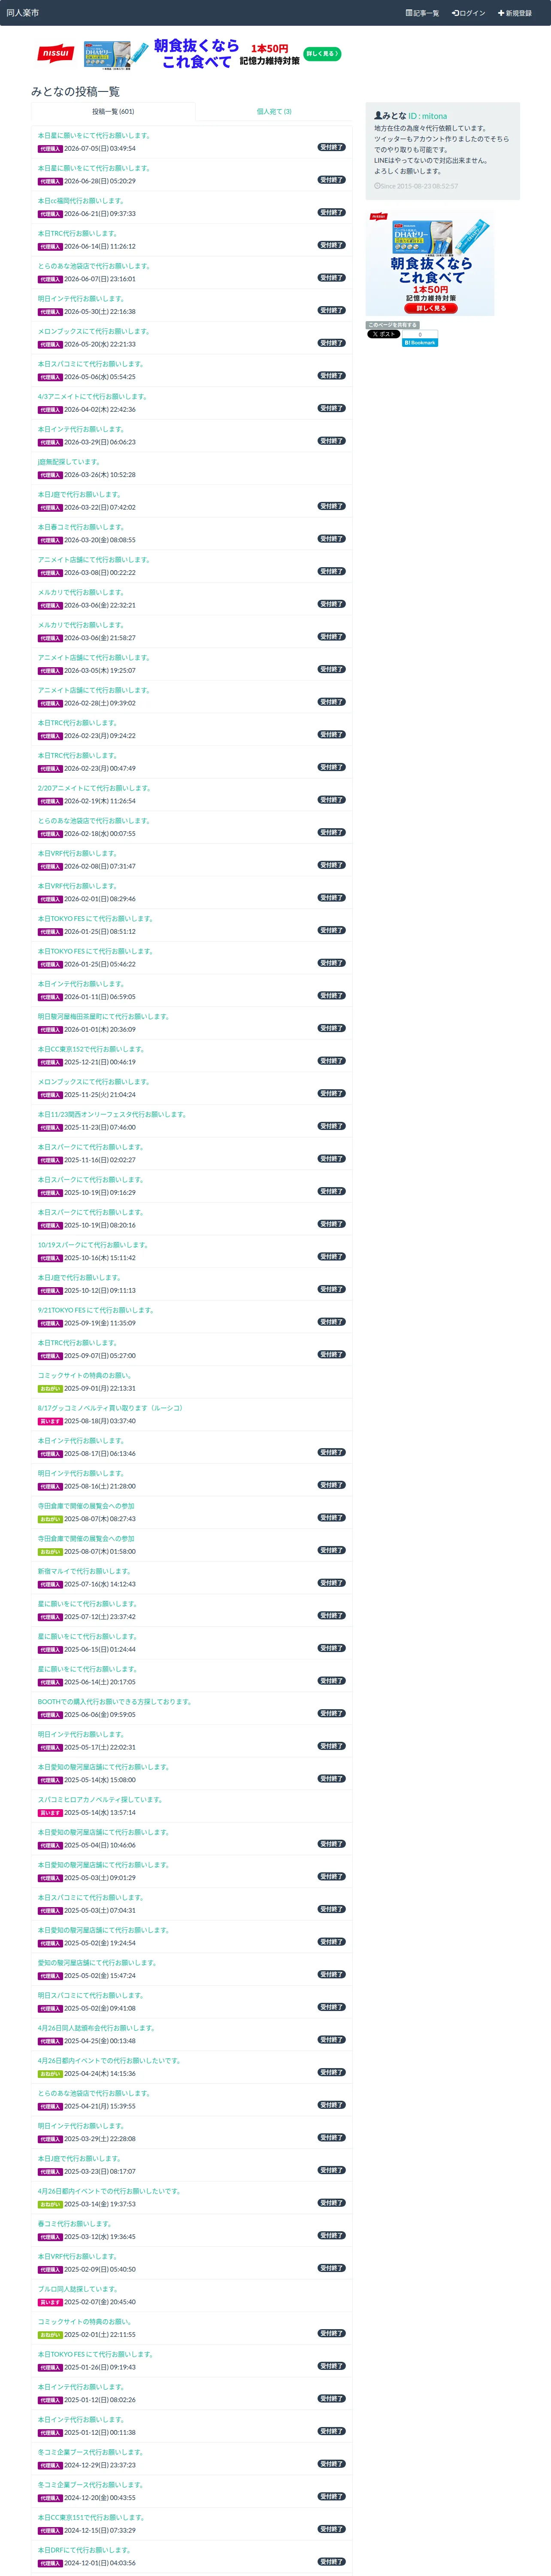Click 代理購入 tag on the 2026-06-21 post

click(x=50, y=214)
